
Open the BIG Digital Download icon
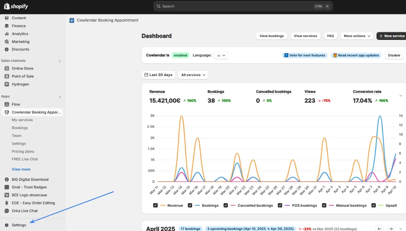7,180
